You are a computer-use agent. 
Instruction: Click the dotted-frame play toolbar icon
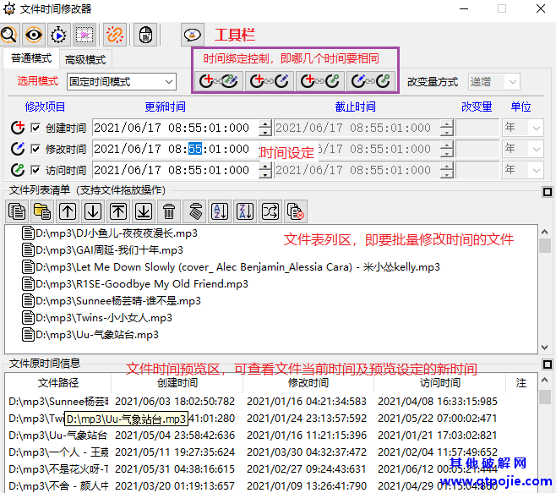[84, 35]
